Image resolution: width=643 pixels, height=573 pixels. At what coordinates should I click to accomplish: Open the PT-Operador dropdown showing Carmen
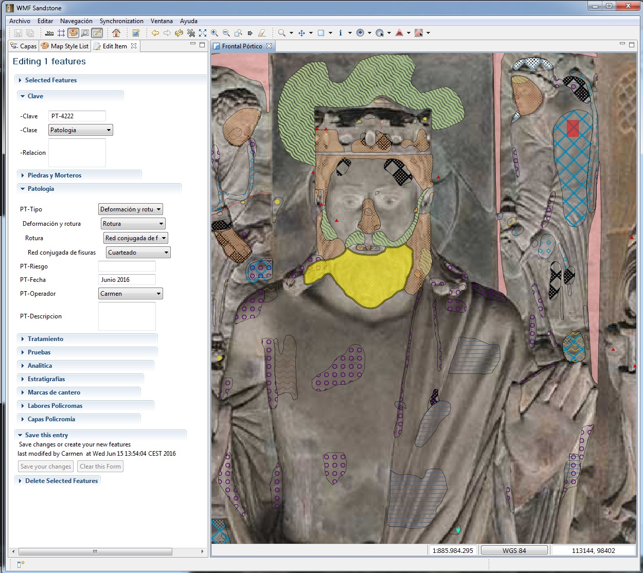point(131,294)
